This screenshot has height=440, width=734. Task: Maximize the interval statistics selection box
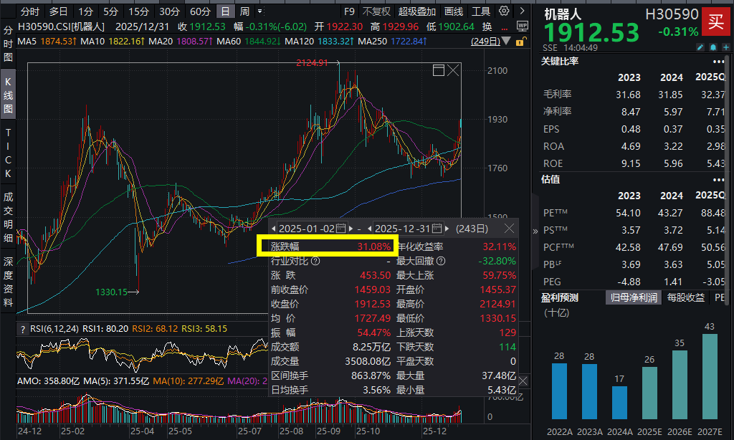click(439, 70)
